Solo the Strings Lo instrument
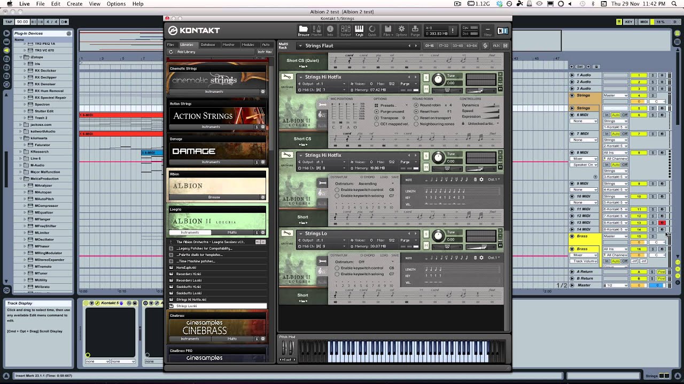The image size is (684, 384). pos(426,234)
